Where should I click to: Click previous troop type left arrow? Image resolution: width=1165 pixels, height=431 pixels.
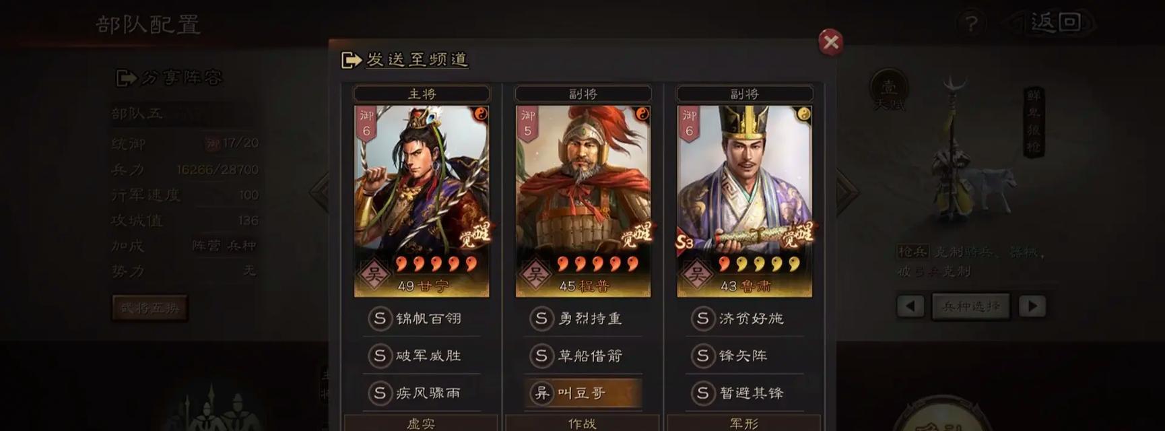point(910,306)
